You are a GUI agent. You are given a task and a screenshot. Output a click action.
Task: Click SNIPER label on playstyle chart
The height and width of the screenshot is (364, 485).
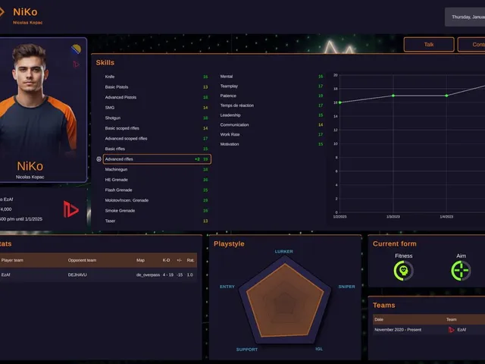point(347,287)
